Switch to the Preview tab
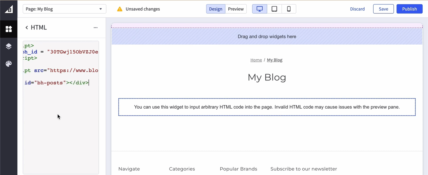The width and height of the screenshot is (428, 175). 236,9
